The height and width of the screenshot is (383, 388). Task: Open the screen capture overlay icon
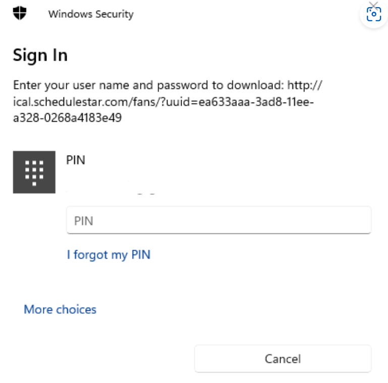click(x=374, y=14)
